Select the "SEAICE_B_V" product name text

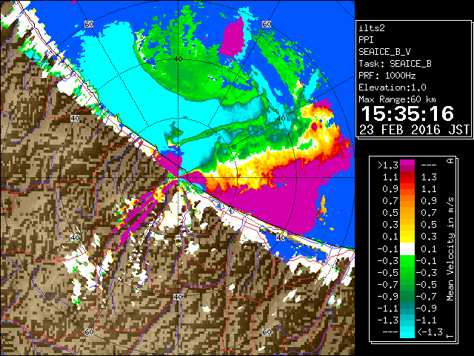384,52
